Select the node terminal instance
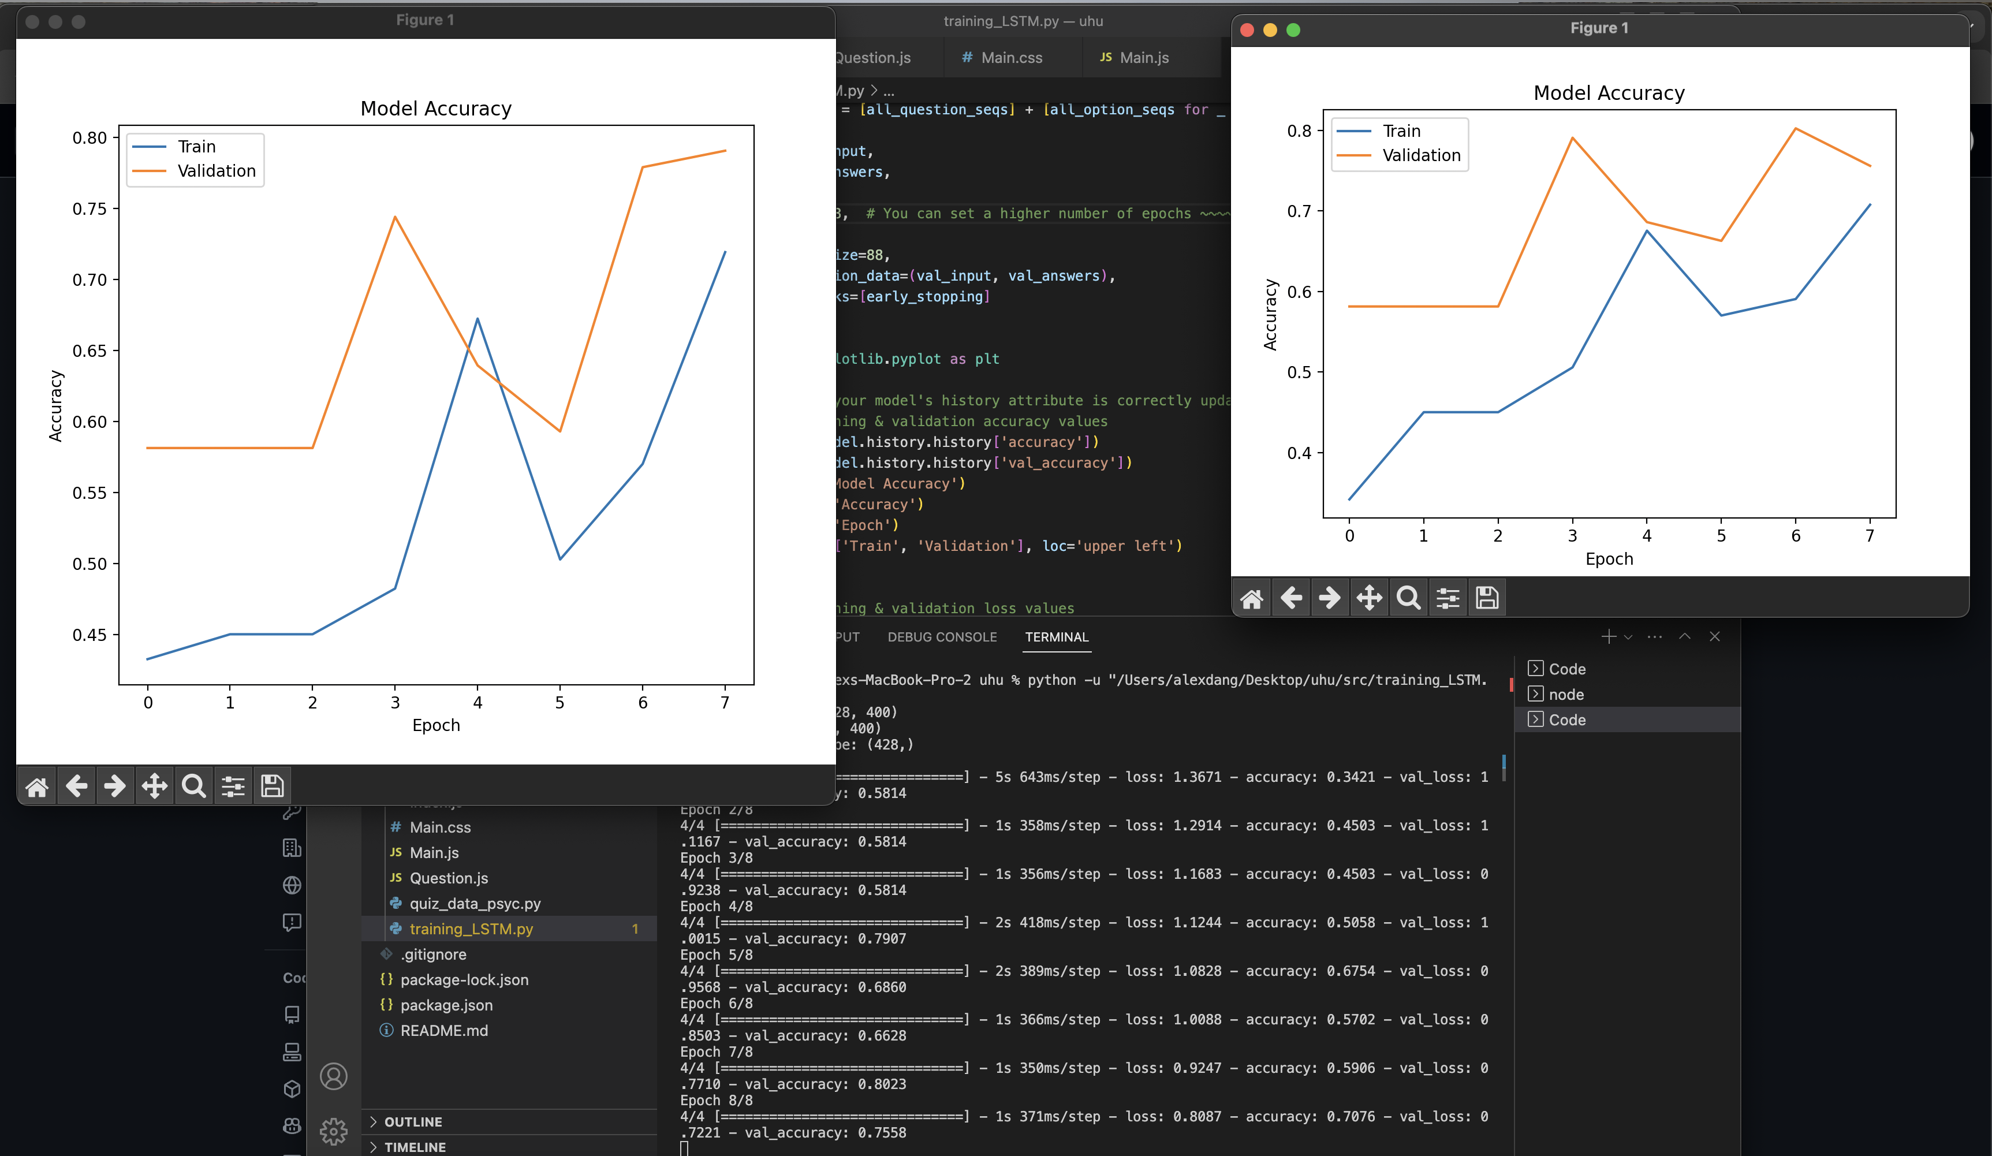Image resolution: width=1992 pixels, height=1156 pixels. tap(1565, 694)
